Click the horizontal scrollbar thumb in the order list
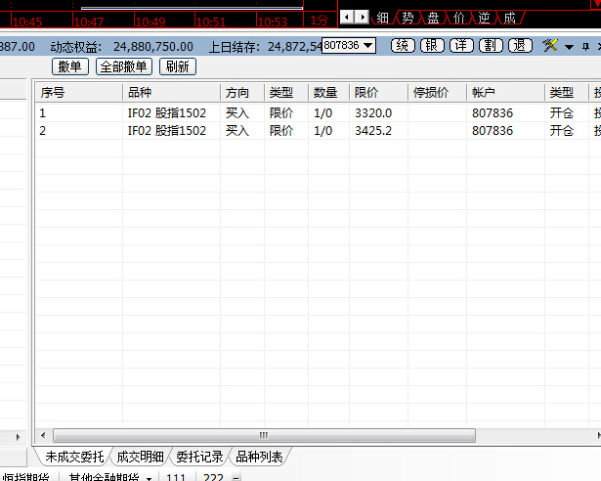The width and height of the screenshot is (601, 481). 262,435
